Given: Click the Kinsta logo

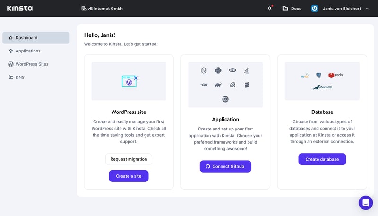Looking at the screenshot, I should (20, 9).
